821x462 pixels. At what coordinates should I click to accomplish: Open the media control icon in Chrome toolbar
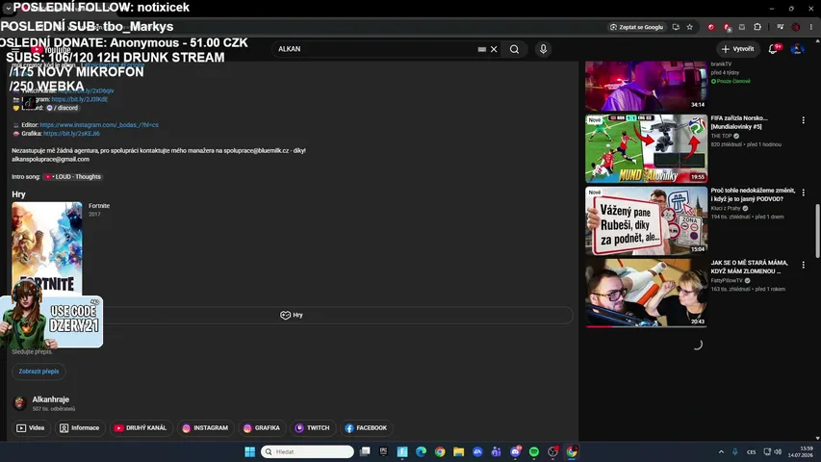(781, 27)
